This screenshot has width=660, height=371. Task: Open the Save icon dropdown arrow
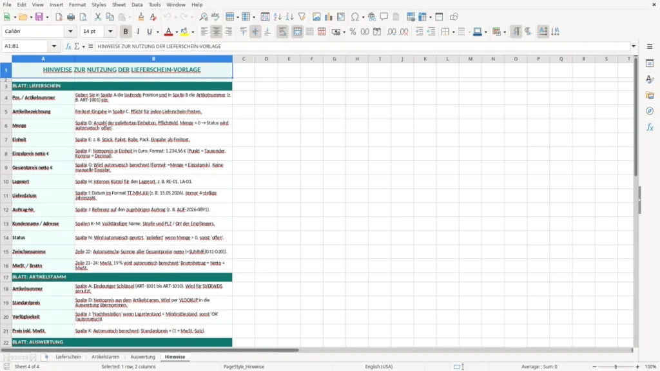(x=47, y=17)
